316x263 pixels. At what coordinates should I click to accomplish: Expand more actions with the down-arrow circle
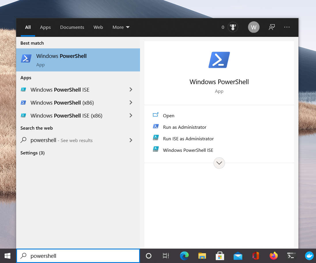click(219, 163)
